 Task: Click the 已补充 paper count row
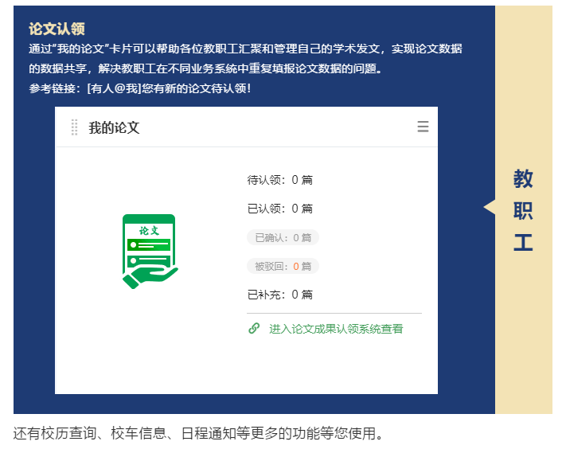(x=280, y=295)
